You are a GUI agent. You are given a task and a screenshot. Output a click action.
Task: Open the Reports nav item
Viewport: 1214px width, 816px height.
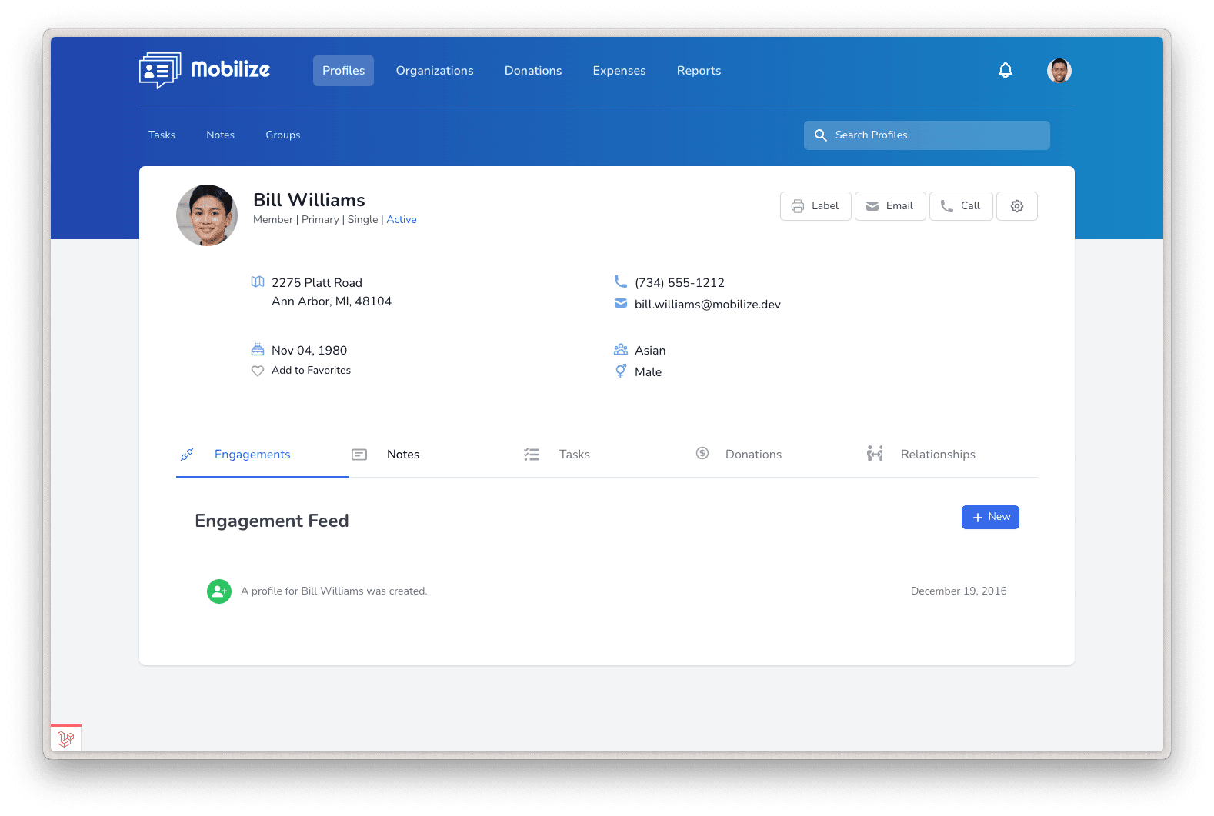tap(699, 71)
